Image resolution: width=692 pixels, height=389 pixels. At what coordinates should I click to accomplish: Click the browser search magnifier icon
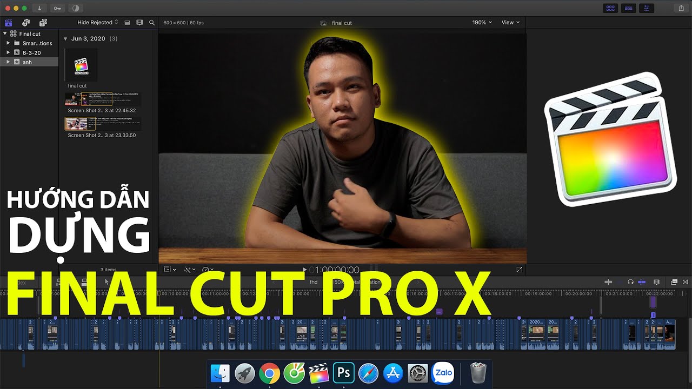point(152,23)
